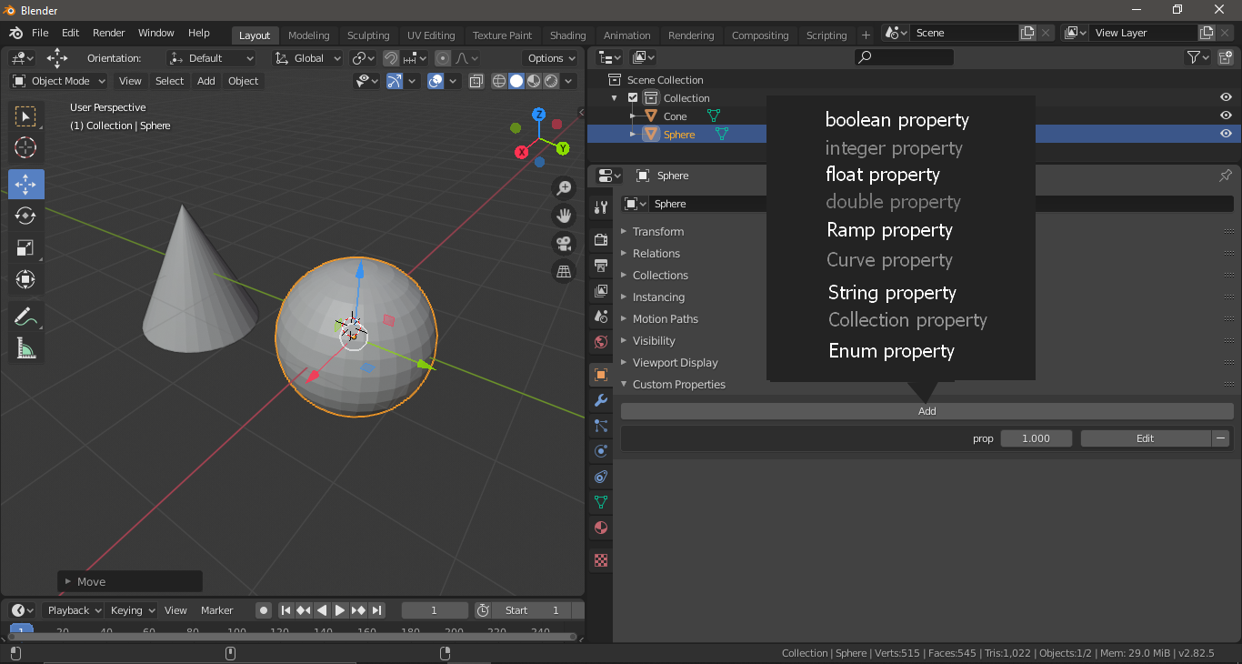Expand the Transform panel
This screenshot has width=1242, height=664.
(x=658, y=231)
